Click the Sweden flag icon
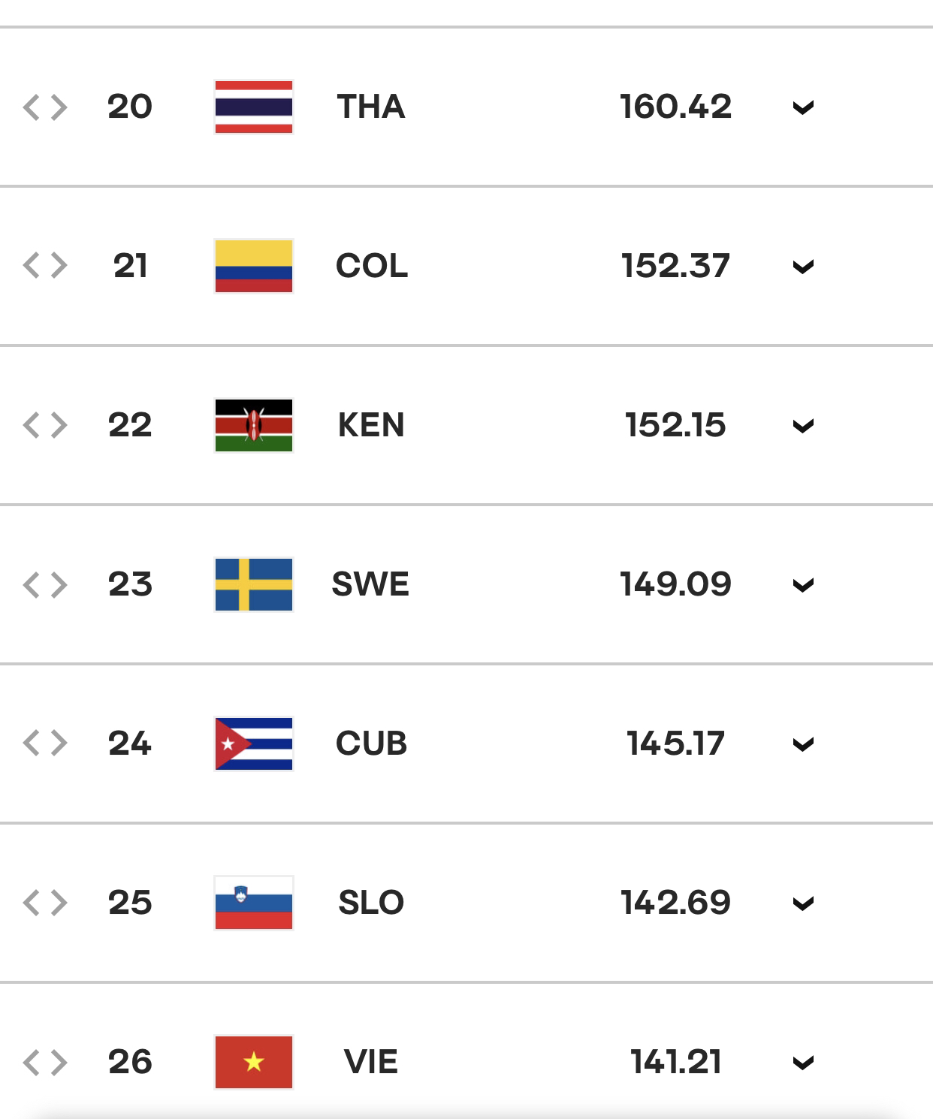This screenshot has height=1119, width=933. click(x=254, y=584)
